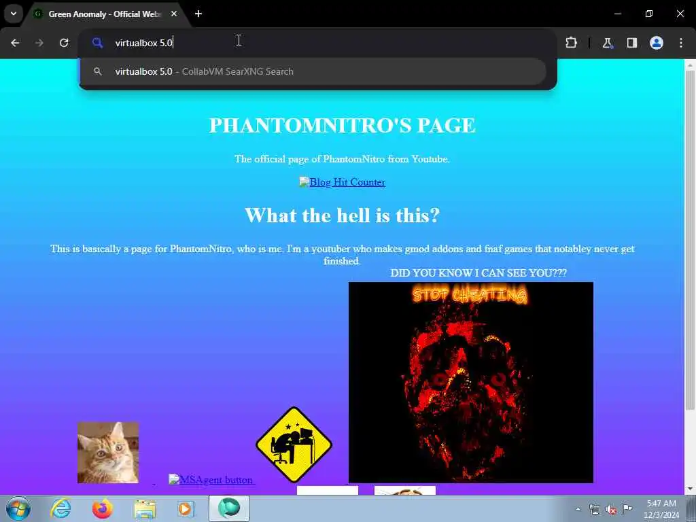The width and height of the screenshot is (696, 522).
Task: Click the forward navigation arrow
Action: [39, 43]
